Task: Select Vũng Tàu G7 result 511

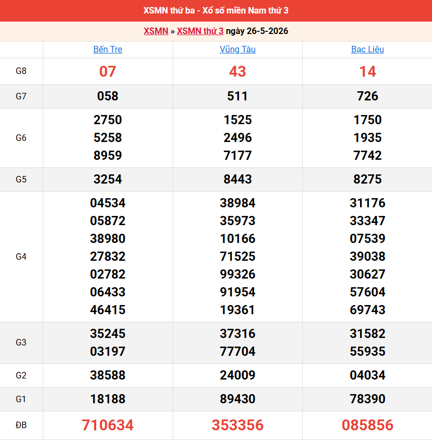Action: point(237,96)
